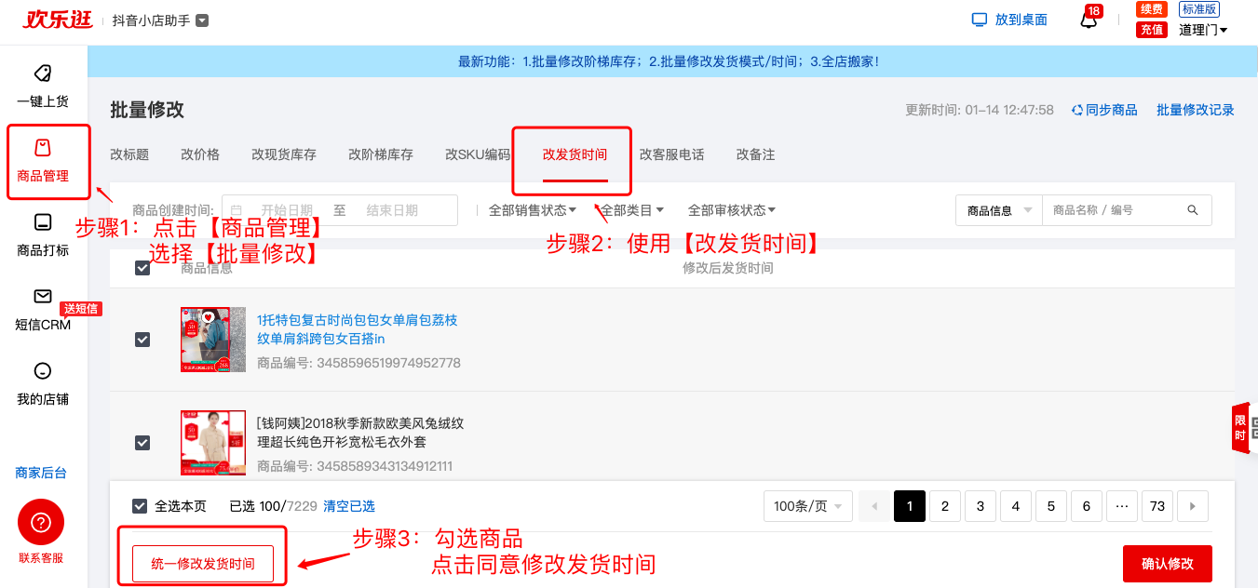Uncheck the 1托特包 product checkbox
Viewport: 1258px width, 588px height.
[142, 340]
